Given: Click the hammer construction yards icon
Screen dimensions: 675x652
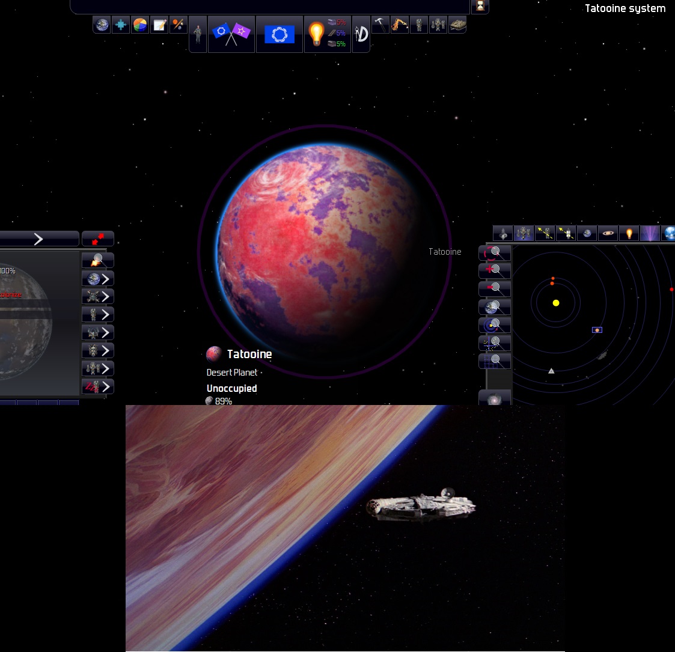Looking at the screenshot, I should coord(380,25).
